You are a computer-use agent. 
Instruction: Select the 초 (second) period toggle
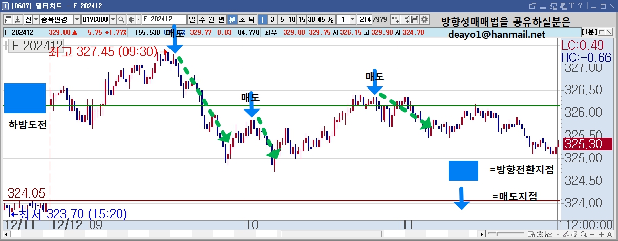(242, 19)
